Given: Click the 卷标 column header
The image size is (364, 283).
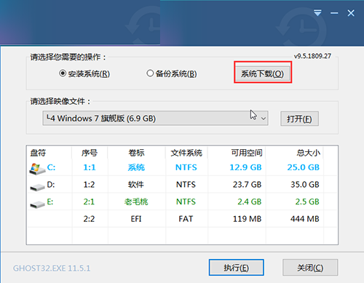Looking at the screenshot, I should coord(136,153).
